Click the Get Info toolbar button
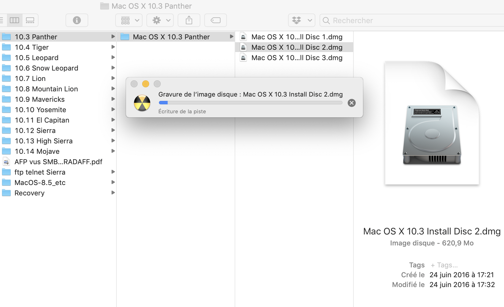The width and height of the screenshot is (504, 307). click(x=77, y=20)
